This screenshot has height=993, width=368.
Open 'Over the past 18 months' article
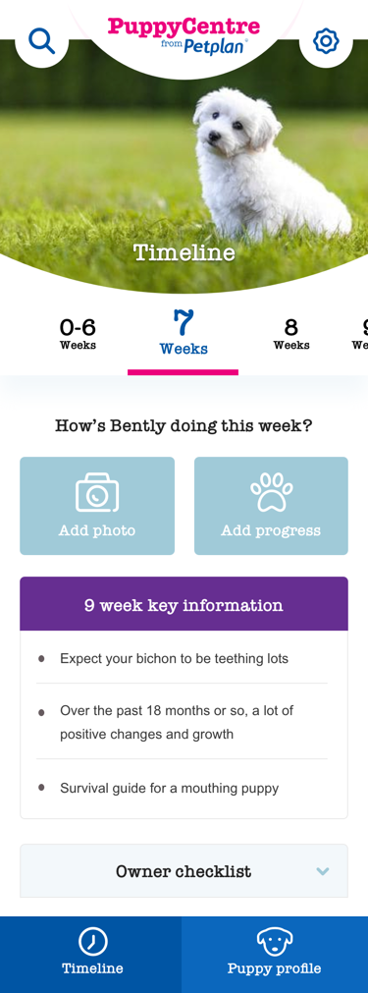coord(177,723)
